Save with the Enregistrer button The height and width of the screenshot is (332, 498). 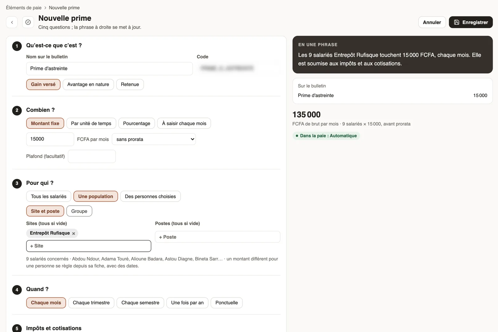pyautogui.click(x=471, y=22)
